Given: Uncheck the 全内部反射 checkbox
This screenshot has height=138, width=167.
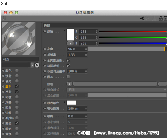Looking at the screenshot, I should pos(68,60).
